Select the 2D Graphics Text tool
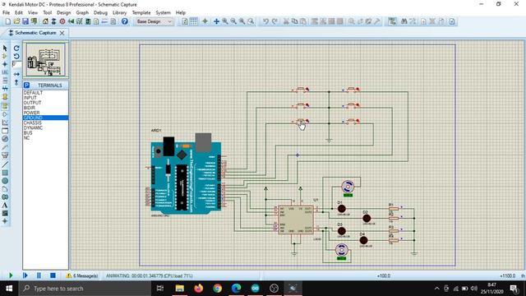The width and height of the screenshot is (526, 296). pyautogui.click(x=5, y=205)
